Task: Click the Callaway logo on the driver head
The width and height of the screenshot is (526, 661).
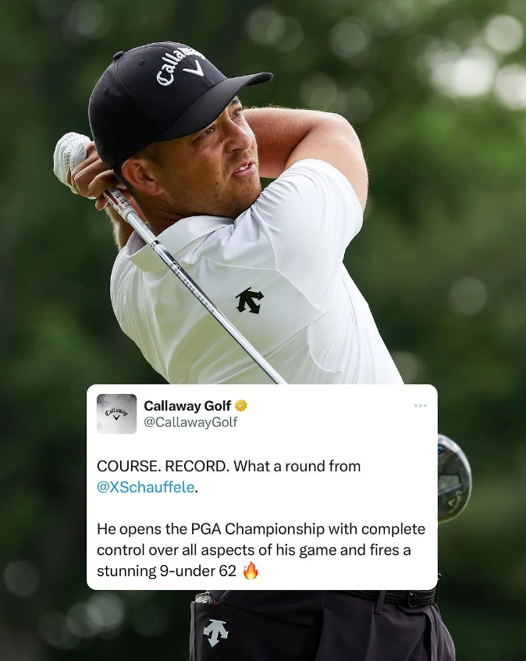Action: pos(455,502)
